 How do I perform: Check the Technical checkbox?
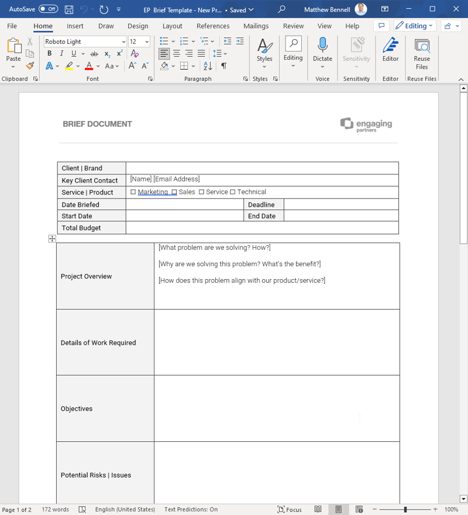pyautogui.click(x=232, y=192)
